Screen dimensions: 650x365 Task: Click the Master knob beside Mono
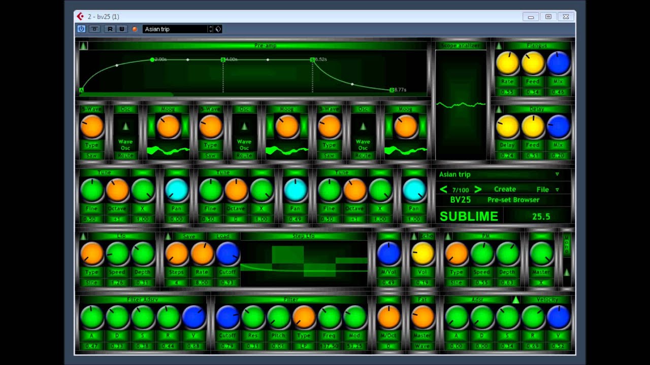[x=541, y=253]
